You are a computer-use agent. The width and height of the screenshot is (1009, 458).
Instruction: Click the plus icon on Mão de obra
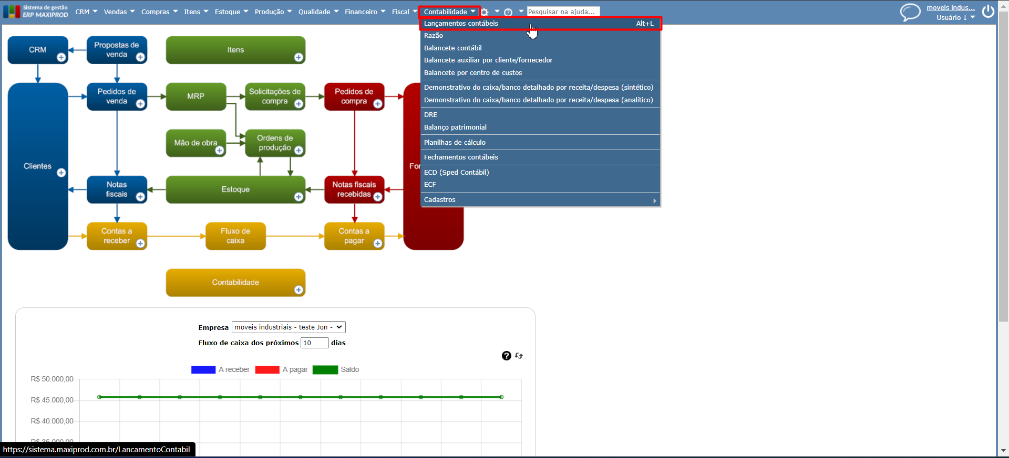220,151
